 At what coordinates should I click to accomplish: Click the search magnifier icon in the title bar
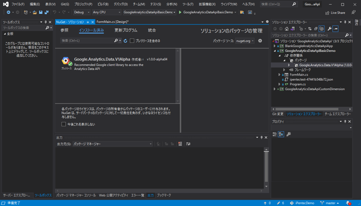click(x=294, y=4)
